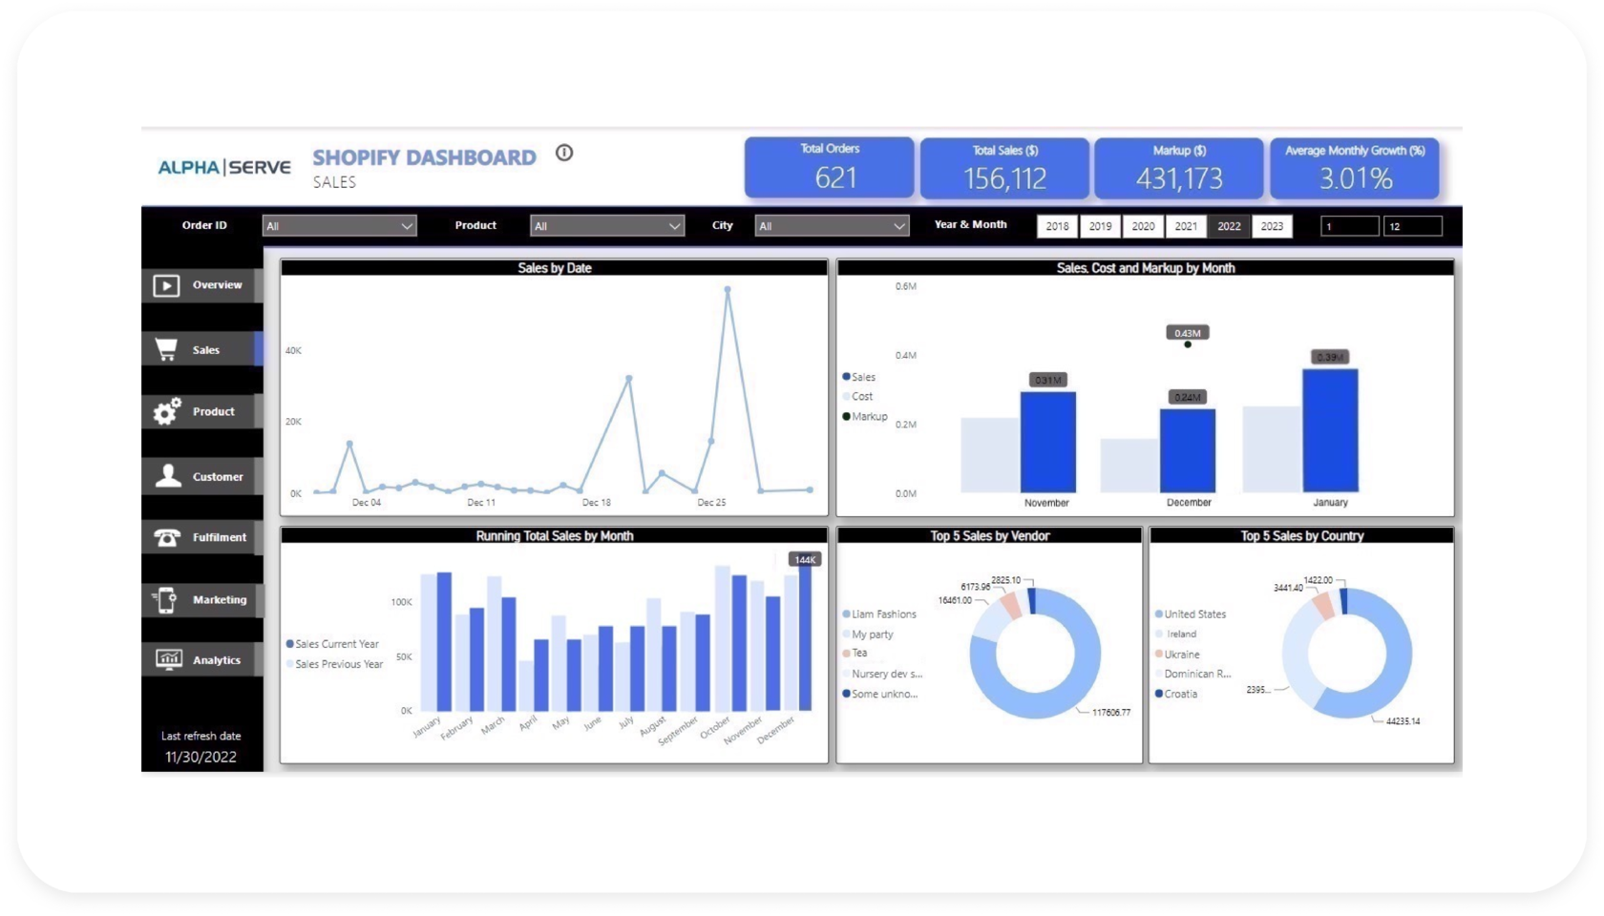Switch to the 2018 year filter
Viewport: 1604px width, 916px height.
(1056, 226)
